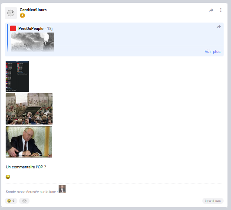Click the CentNeufJours username
This screenshot has height=210, width=231.
click(33, 10)
